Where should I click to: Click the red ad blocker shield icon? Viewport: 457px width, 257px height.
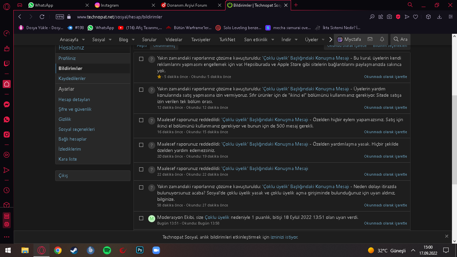click(x=398, y=17)
